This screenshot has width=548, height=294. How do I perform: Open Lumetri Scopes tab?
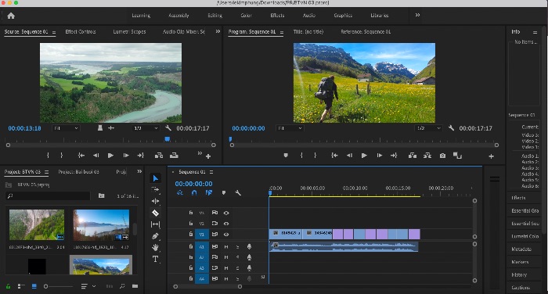pos(129,31)
